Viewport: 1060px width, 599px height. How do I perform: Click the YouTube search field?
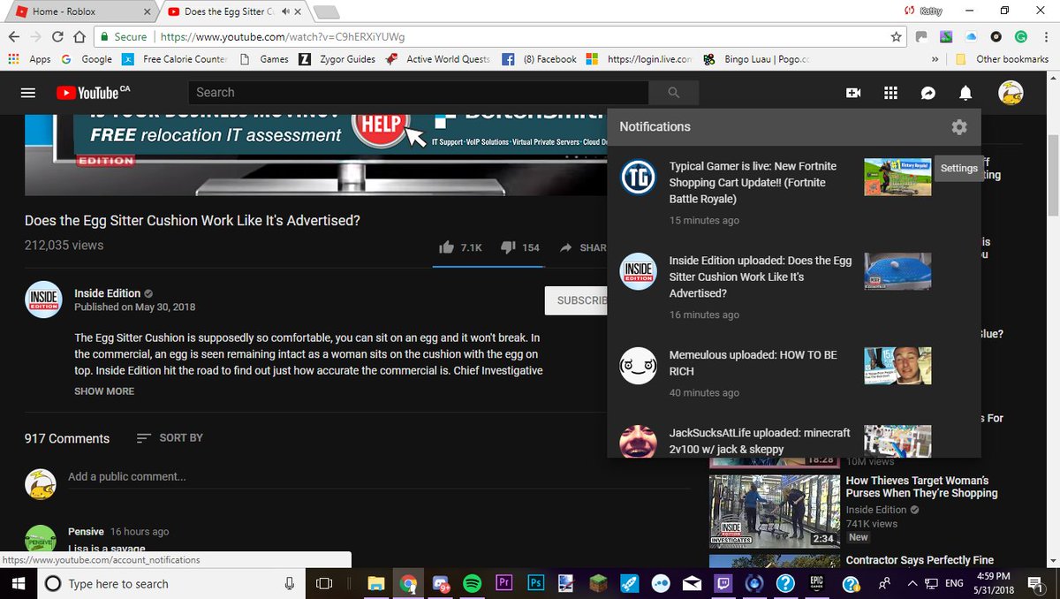pos(418,93)
